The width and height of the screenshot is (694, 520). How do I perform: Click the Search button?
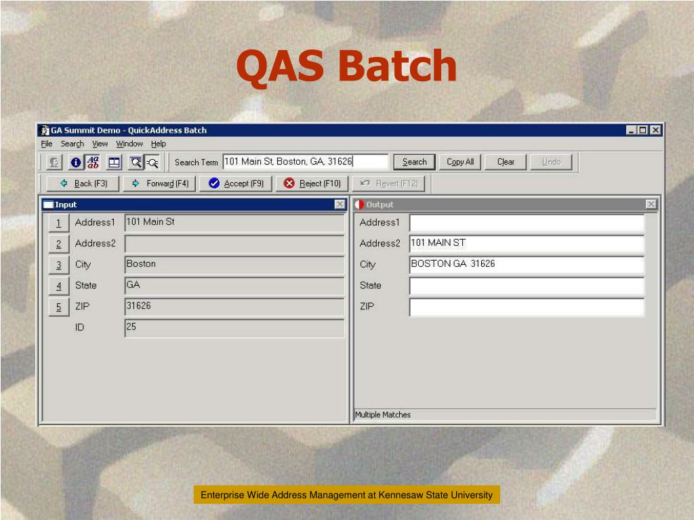415,162
